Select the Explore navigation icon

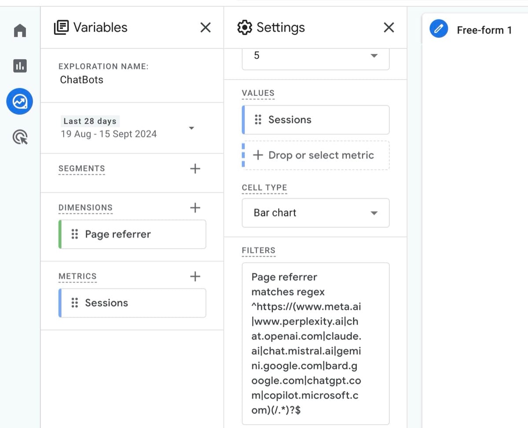pos(19,101)
